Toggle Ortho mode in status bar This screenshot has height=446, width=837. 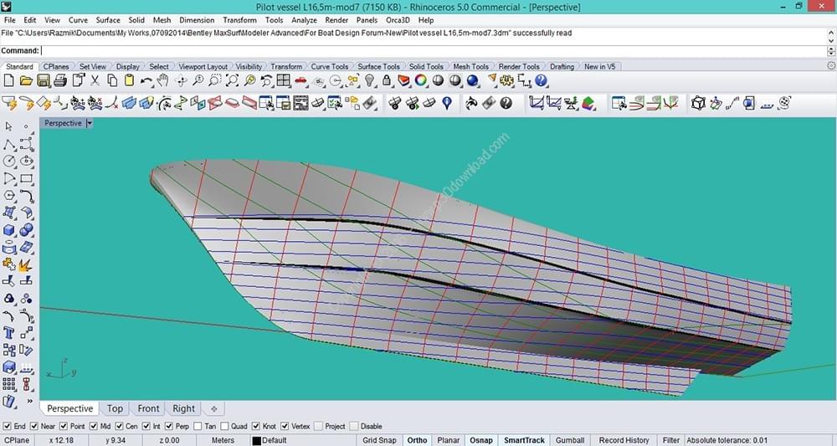pos(417,440)
